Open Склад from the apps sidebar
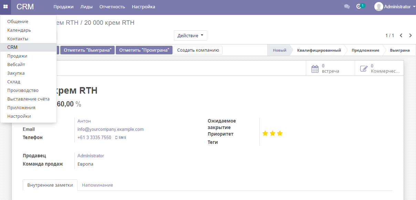 pyautogui.click(x=13, y=82)
